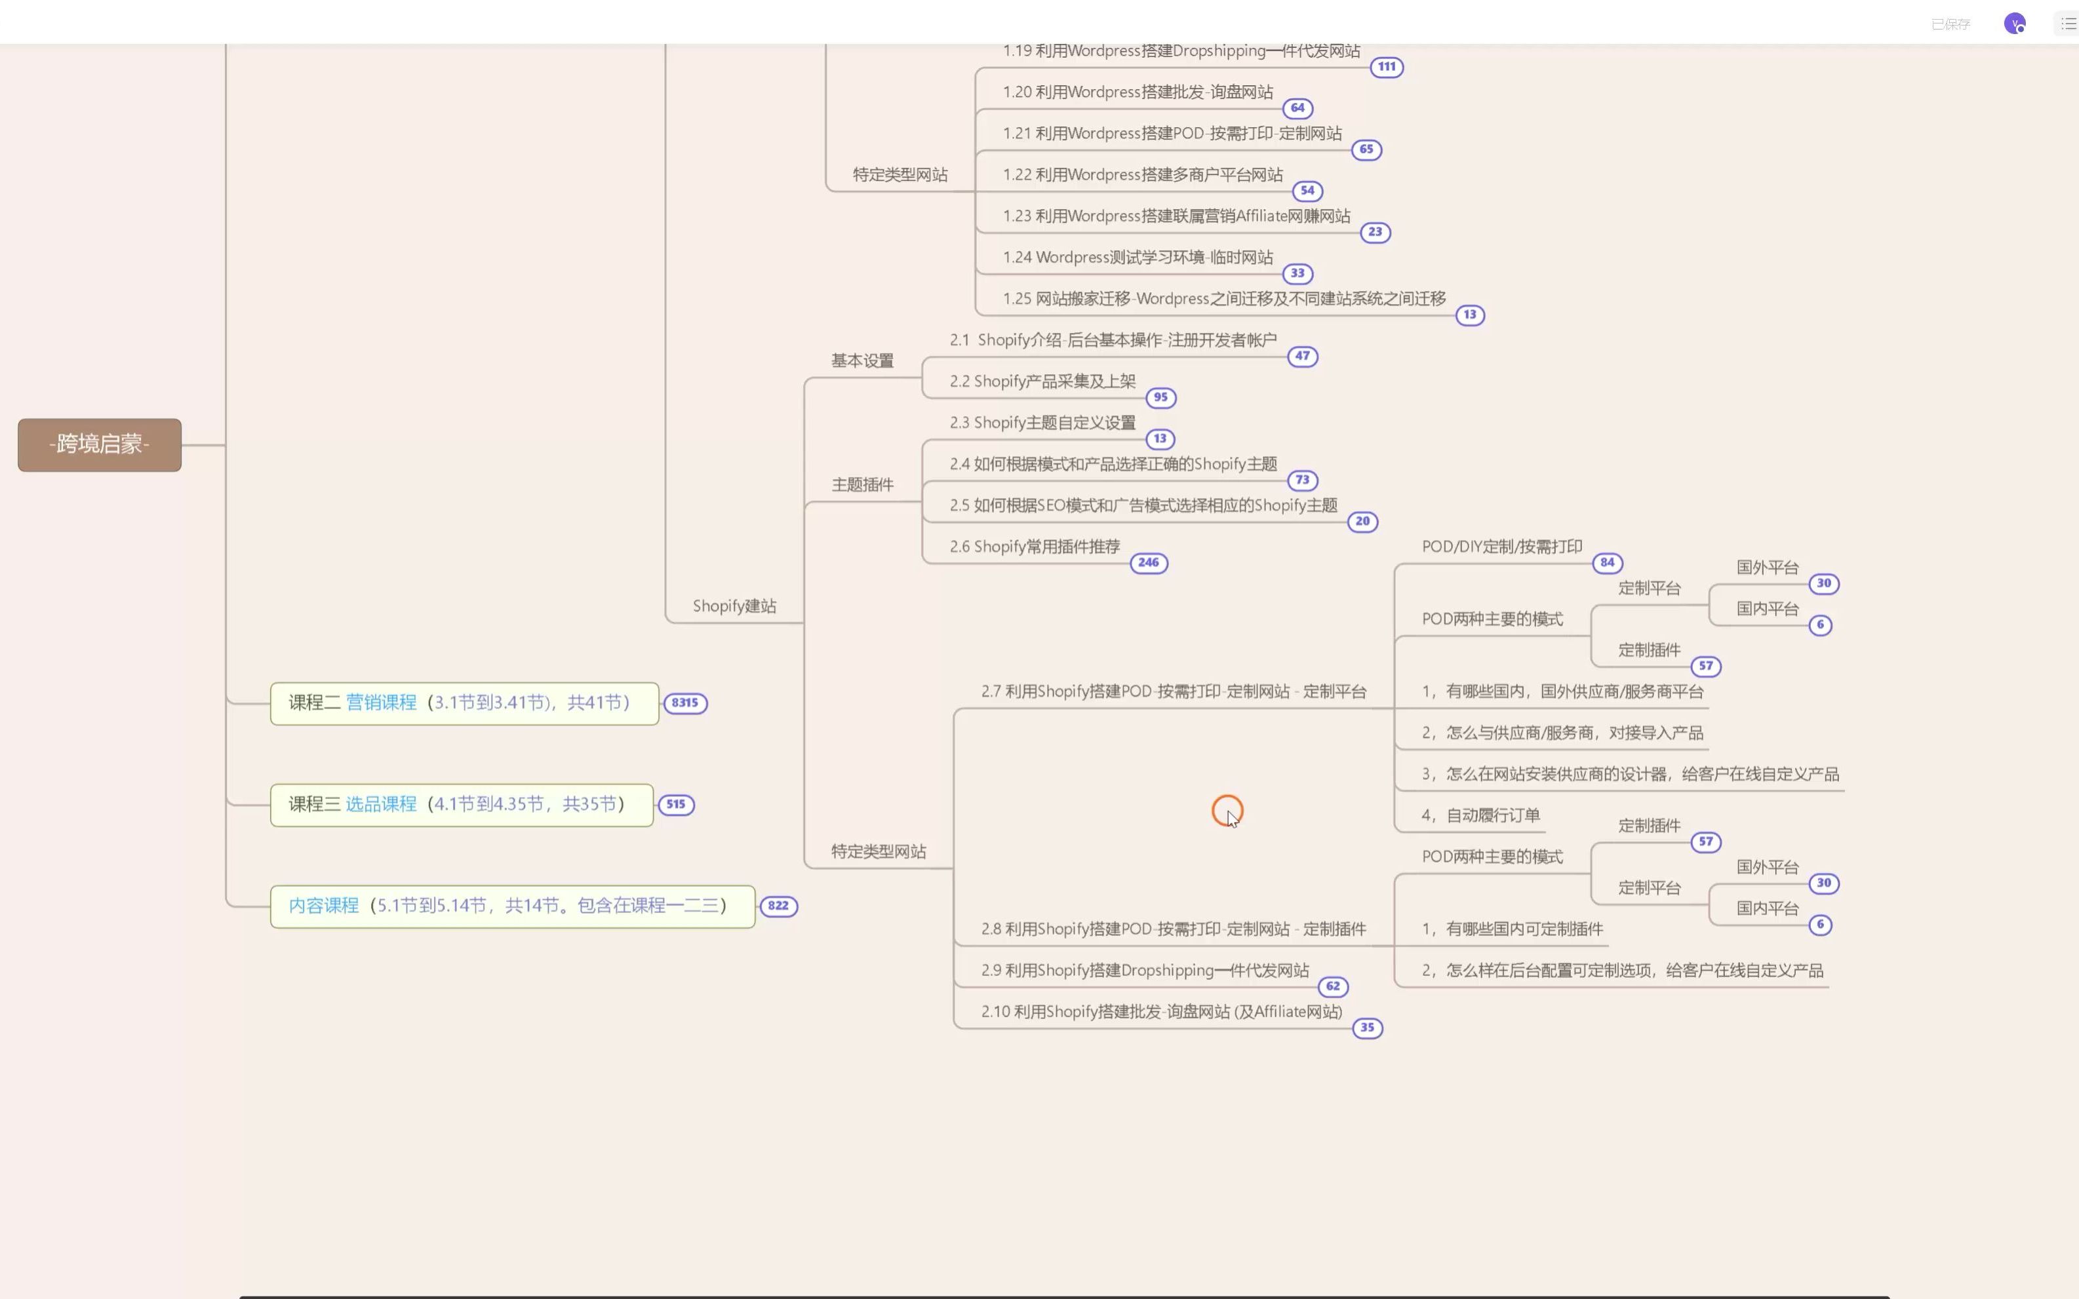Image resolution: width=2079 pixels, height=1299 pixels.
Task: Select node 1，有哪些国内，国外供应商/服务商平台
Action: tap(1562, 691)
